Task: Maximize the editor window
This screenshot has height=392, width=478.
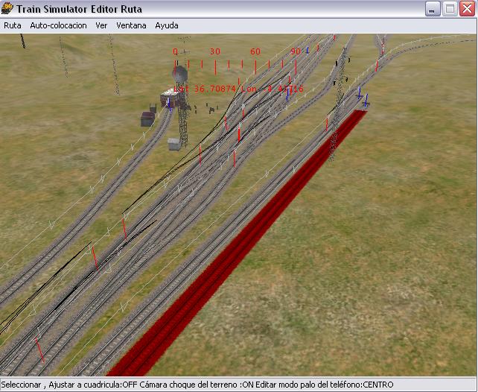Action: tap(450, 9)
